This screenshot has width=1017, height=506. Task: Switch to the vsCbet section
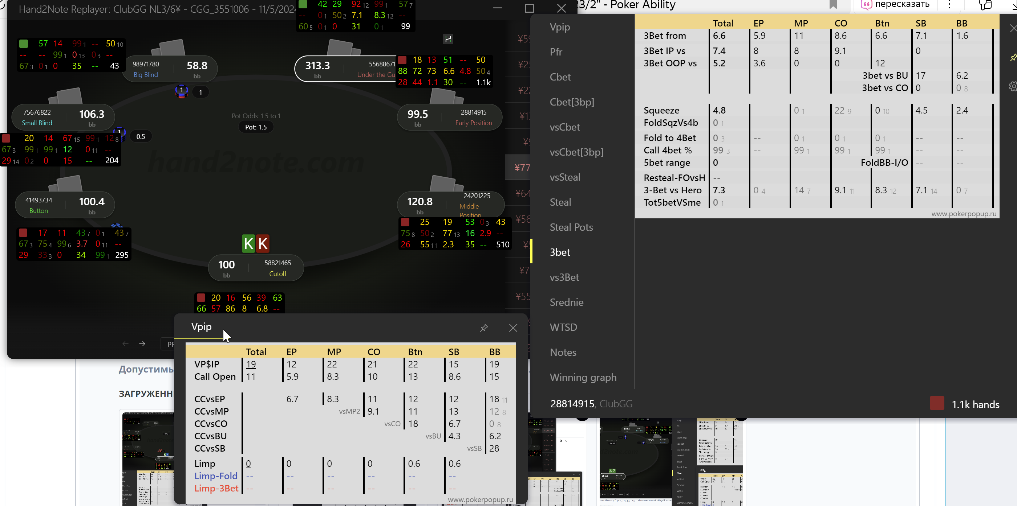(x=564, y=127)
